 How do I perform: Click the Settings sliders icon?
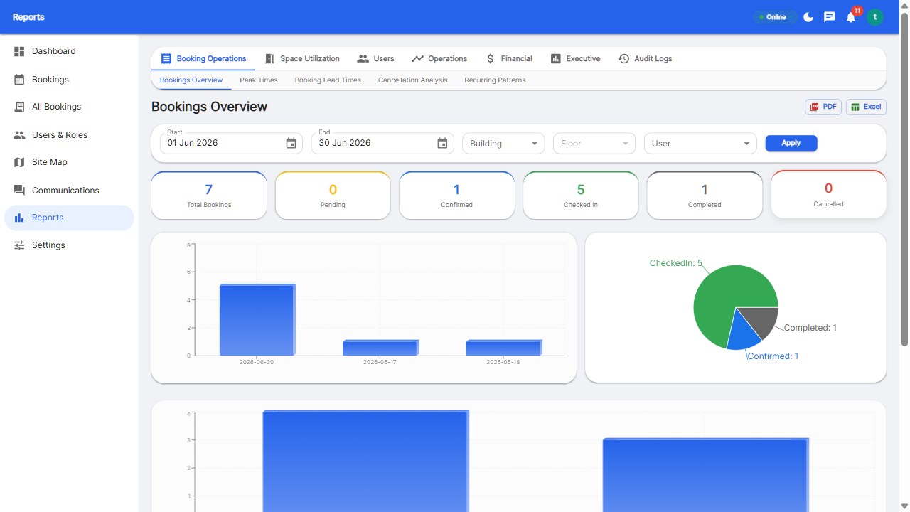click(x=19, y=245)
